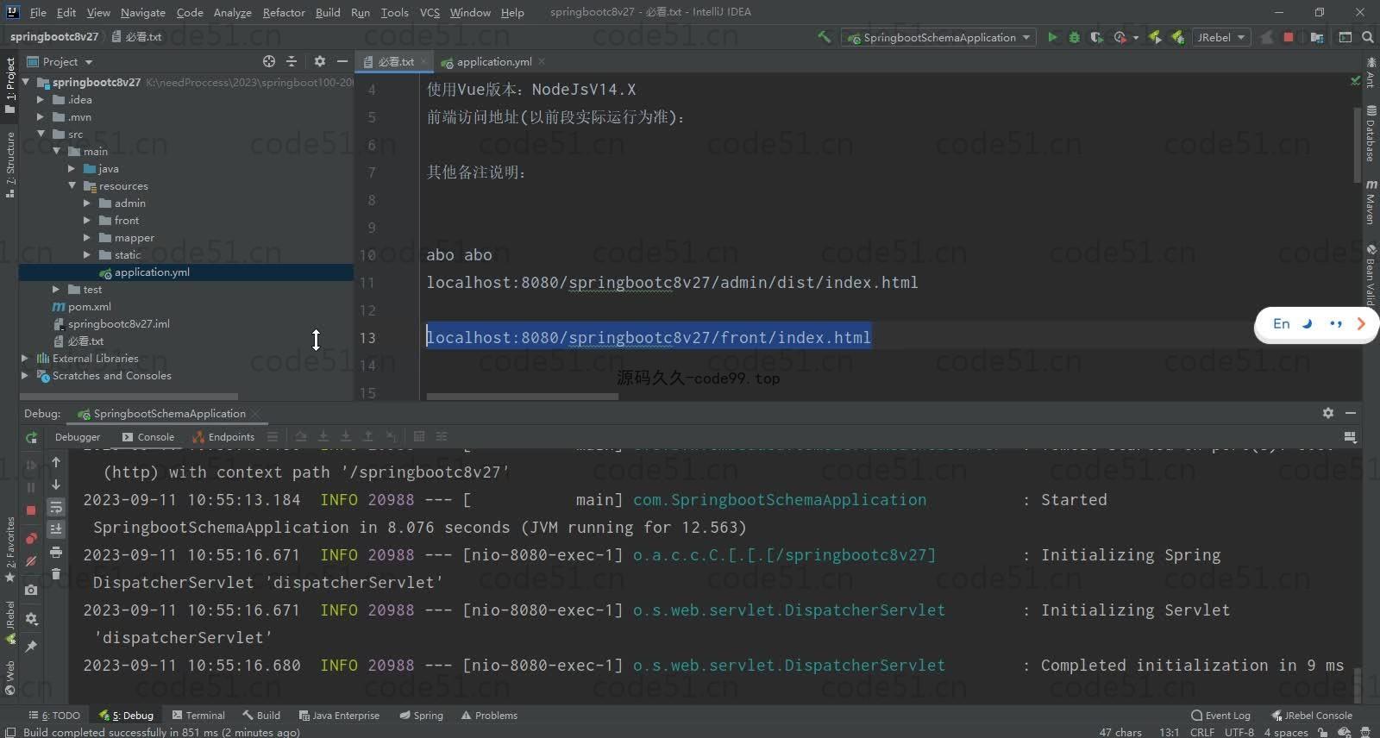Switch to application.yml editor tab
The image size is (1380, 738).
point(493,61)
